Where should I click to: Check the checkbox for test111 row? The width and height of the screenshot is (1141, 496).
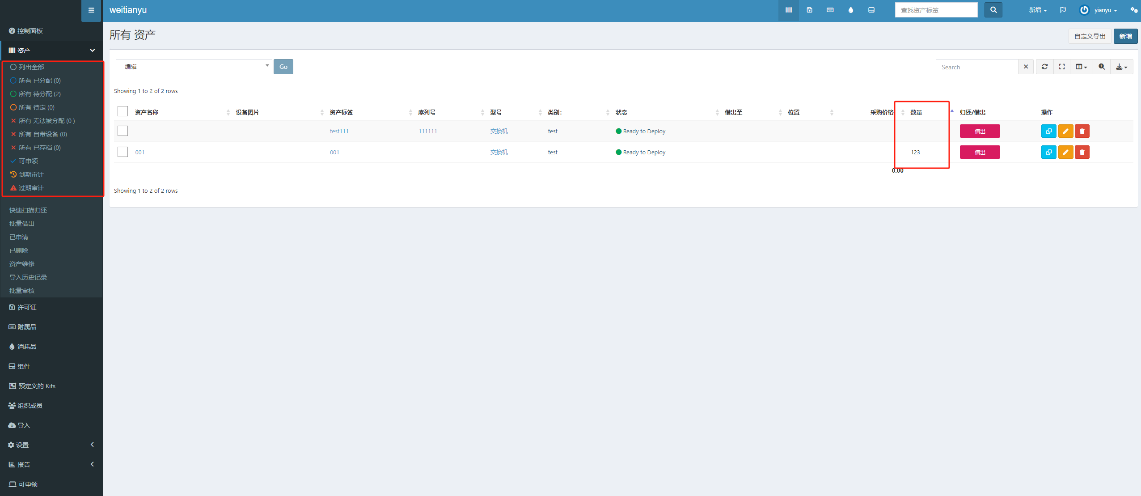click(x=123, y=131)
